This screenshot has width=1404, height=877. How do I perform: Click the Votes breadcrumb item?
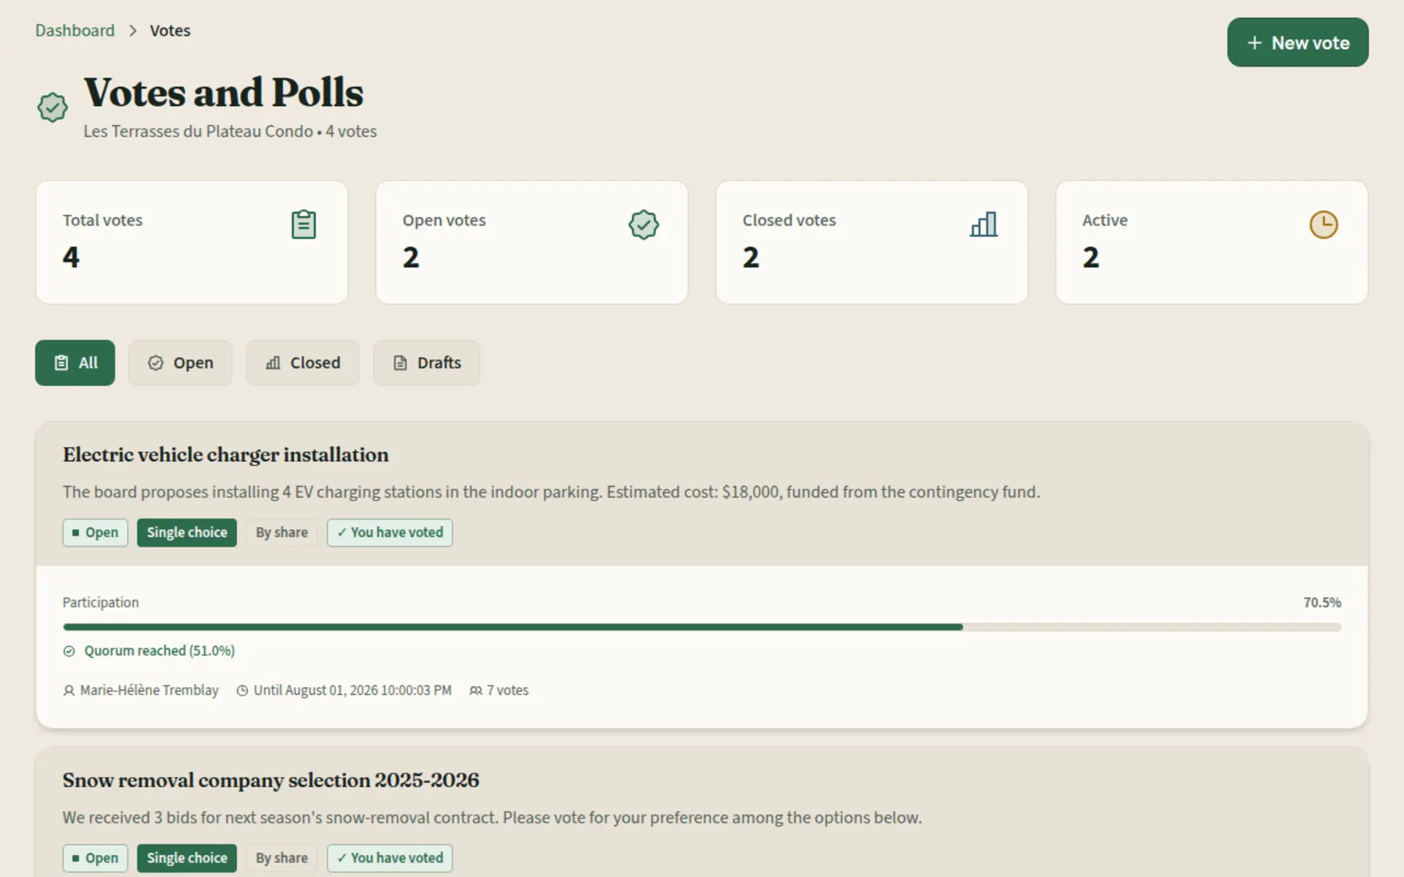tap(170, 31)
